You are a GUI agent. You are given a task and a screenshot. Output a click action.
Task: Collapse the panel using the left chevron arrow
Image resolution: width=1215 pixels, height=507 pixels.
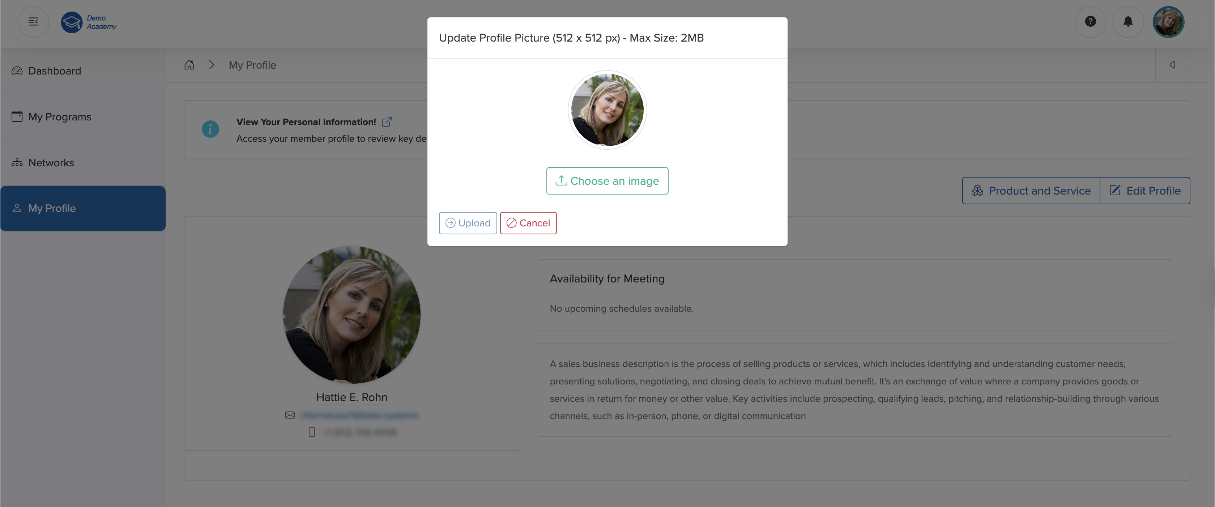[1173, 65]
